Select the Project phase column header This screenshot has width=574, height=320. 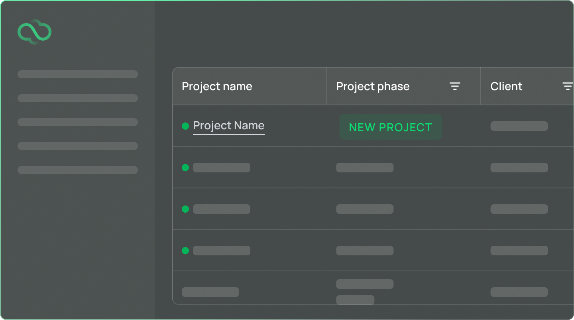coord(373,87)
